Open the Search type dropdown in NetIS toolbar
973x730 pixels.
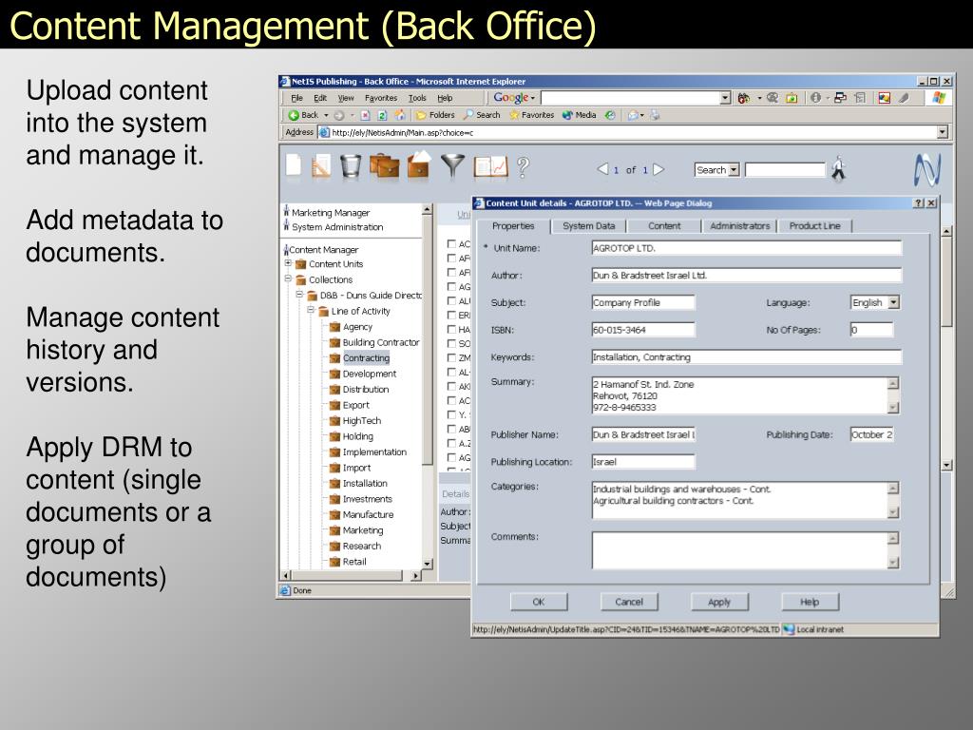[734, 169]
